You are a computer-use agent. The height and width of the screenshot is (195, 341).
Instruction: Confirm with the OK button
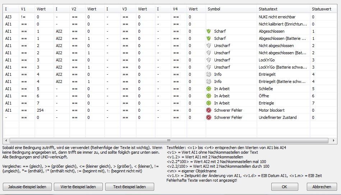point(285,187)
